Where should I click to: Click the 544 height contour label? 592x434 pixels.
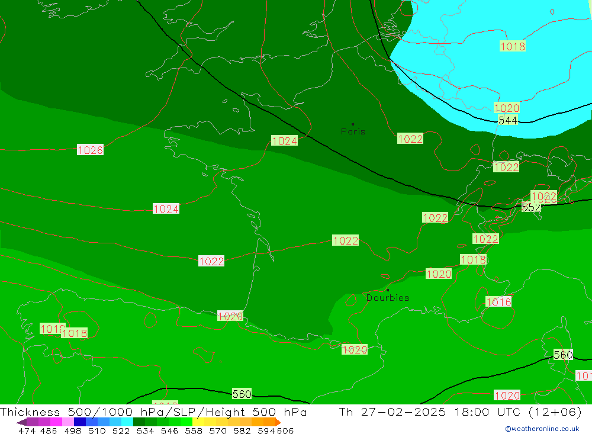coord(508,121)
